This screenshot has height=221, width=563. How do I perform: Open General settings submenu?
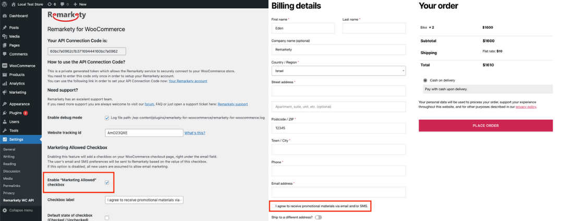9,149
